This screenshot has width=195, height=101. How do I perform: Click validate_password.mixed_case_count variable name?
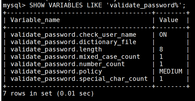[x=75, y=57]
